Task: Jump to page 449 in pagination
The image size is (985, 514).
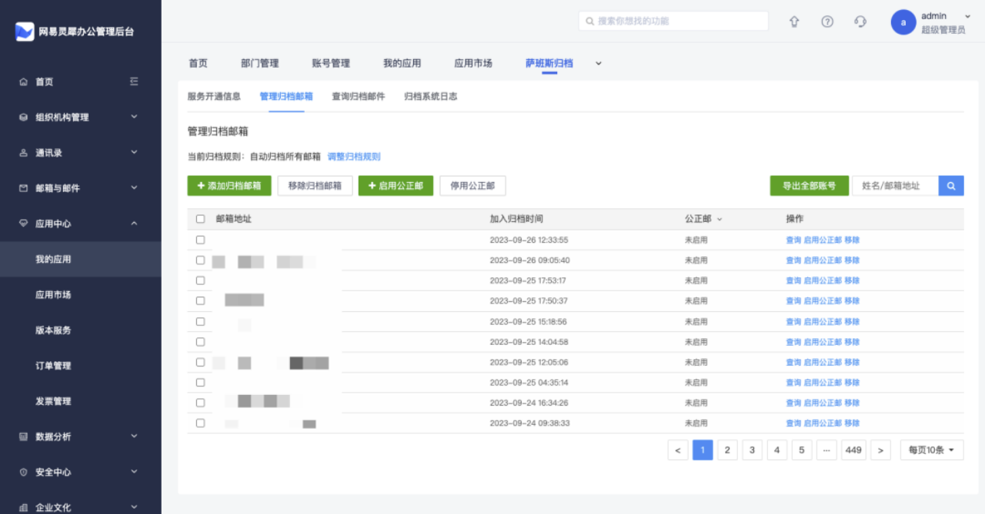Action: [x=853, y=450]
